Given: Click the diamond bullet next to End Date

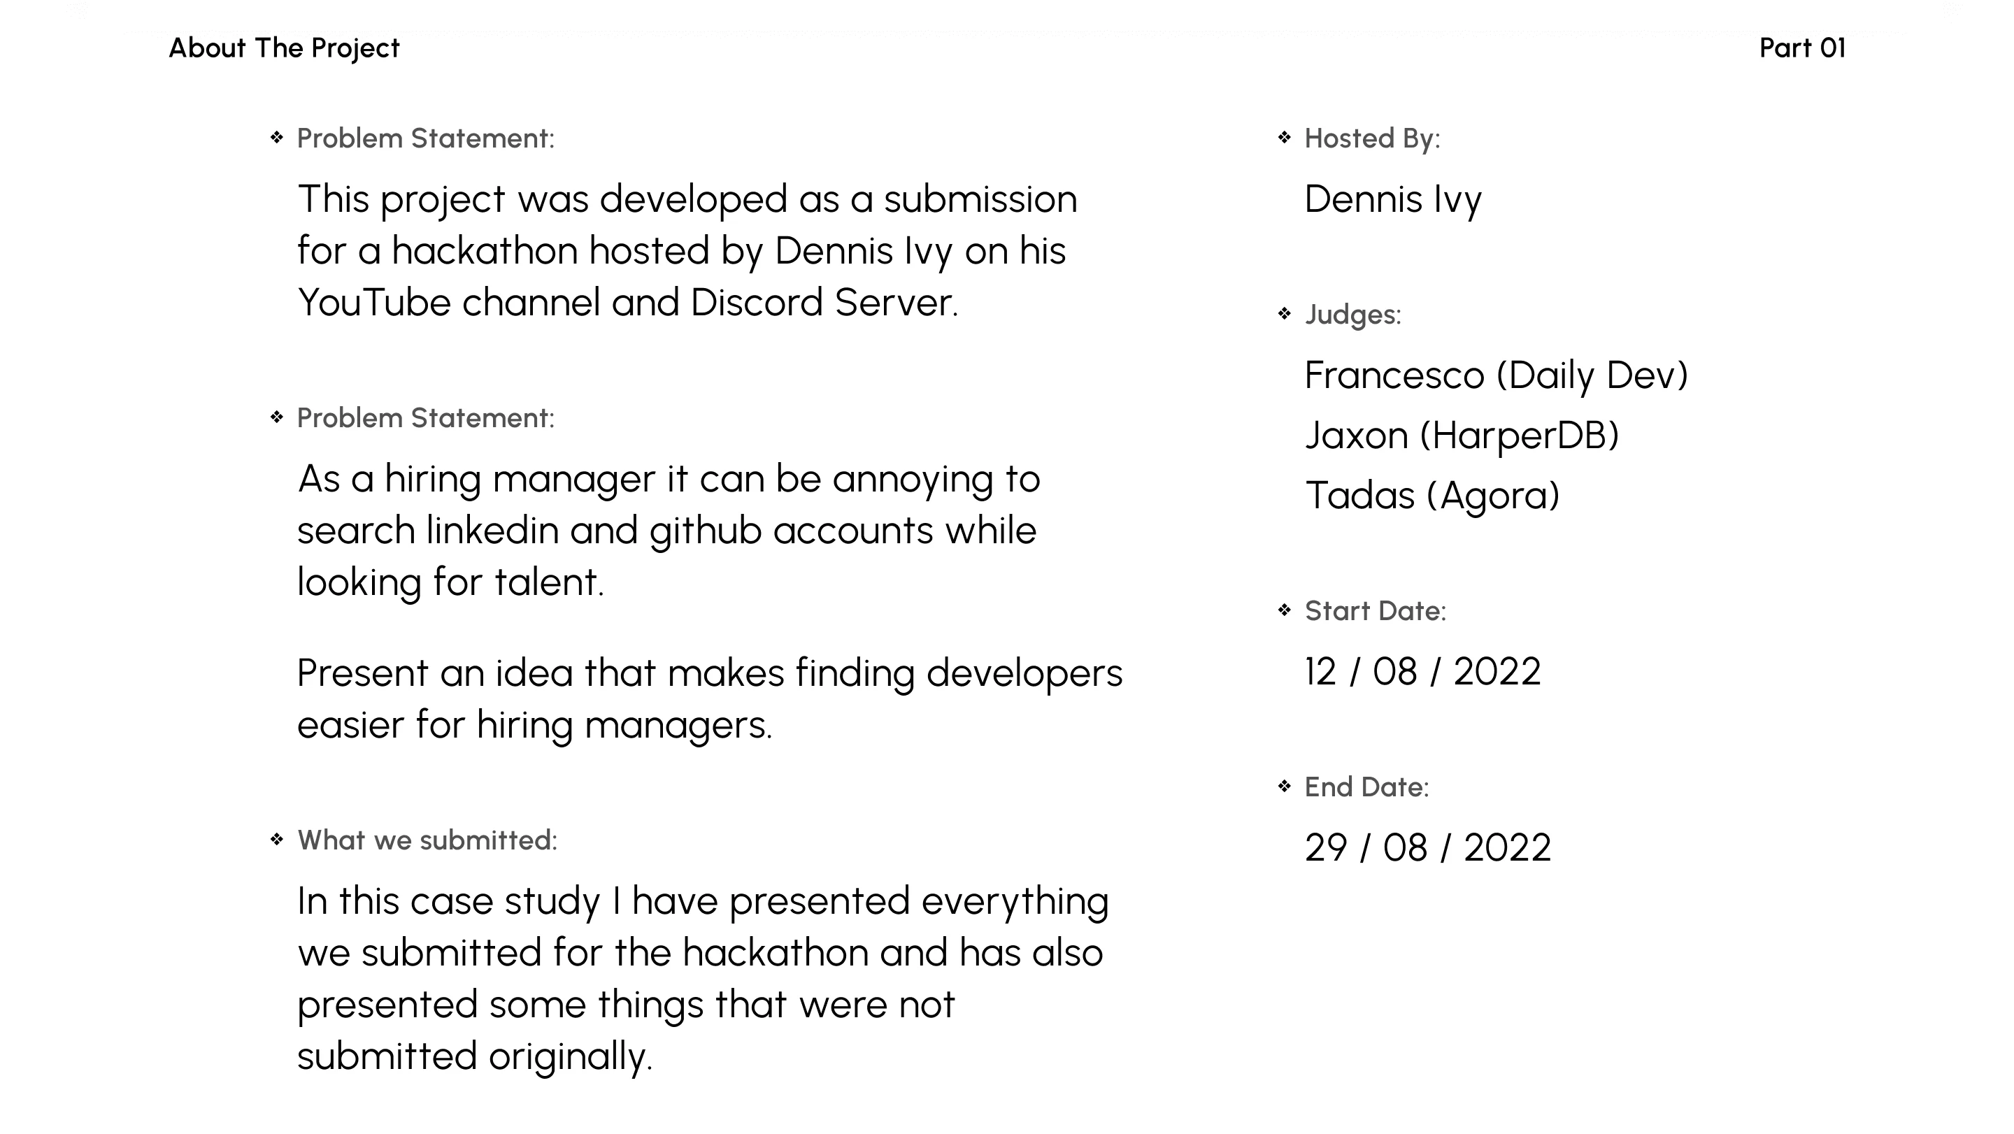Looking at the screenshot, I should pos(1284,787).
